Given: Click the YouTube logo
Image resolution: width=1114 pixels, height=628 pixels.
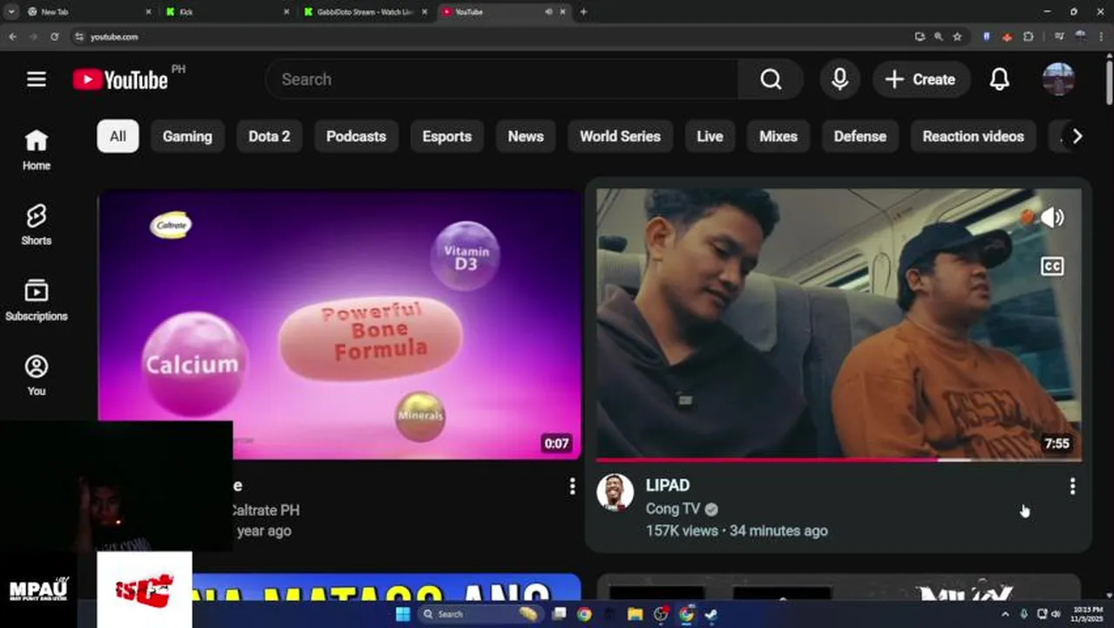Looking at the screenshot, I should (x=120, y=79).
